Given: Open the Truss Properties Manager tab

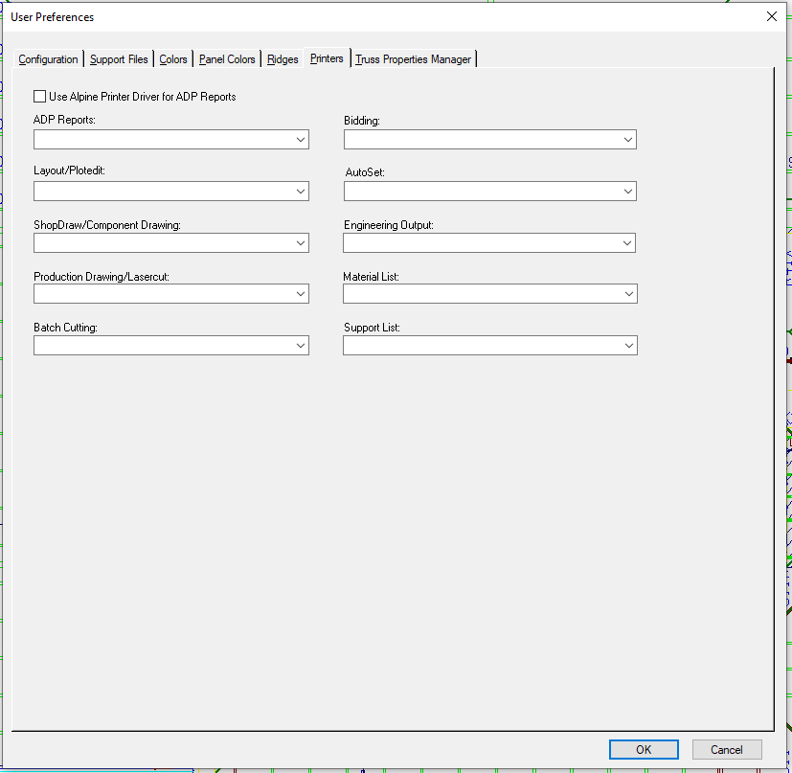Looking at the screenshot, I should 413,59.
